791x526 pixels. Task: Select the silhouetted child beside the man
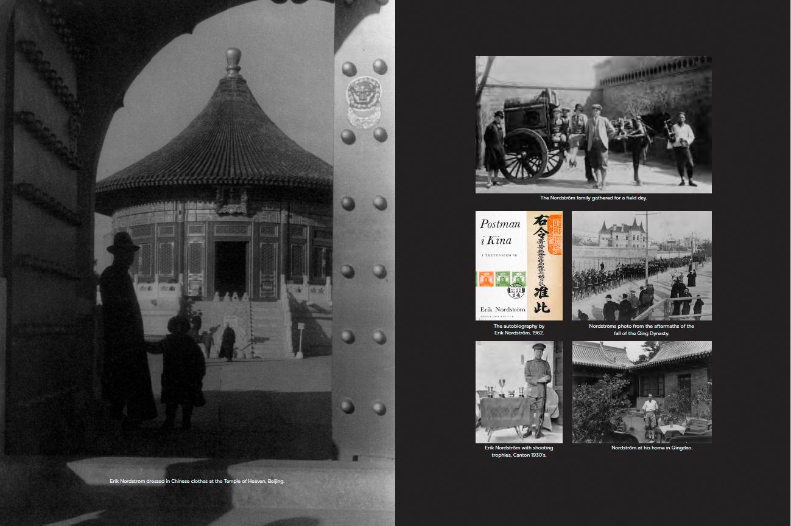[181, 368]
